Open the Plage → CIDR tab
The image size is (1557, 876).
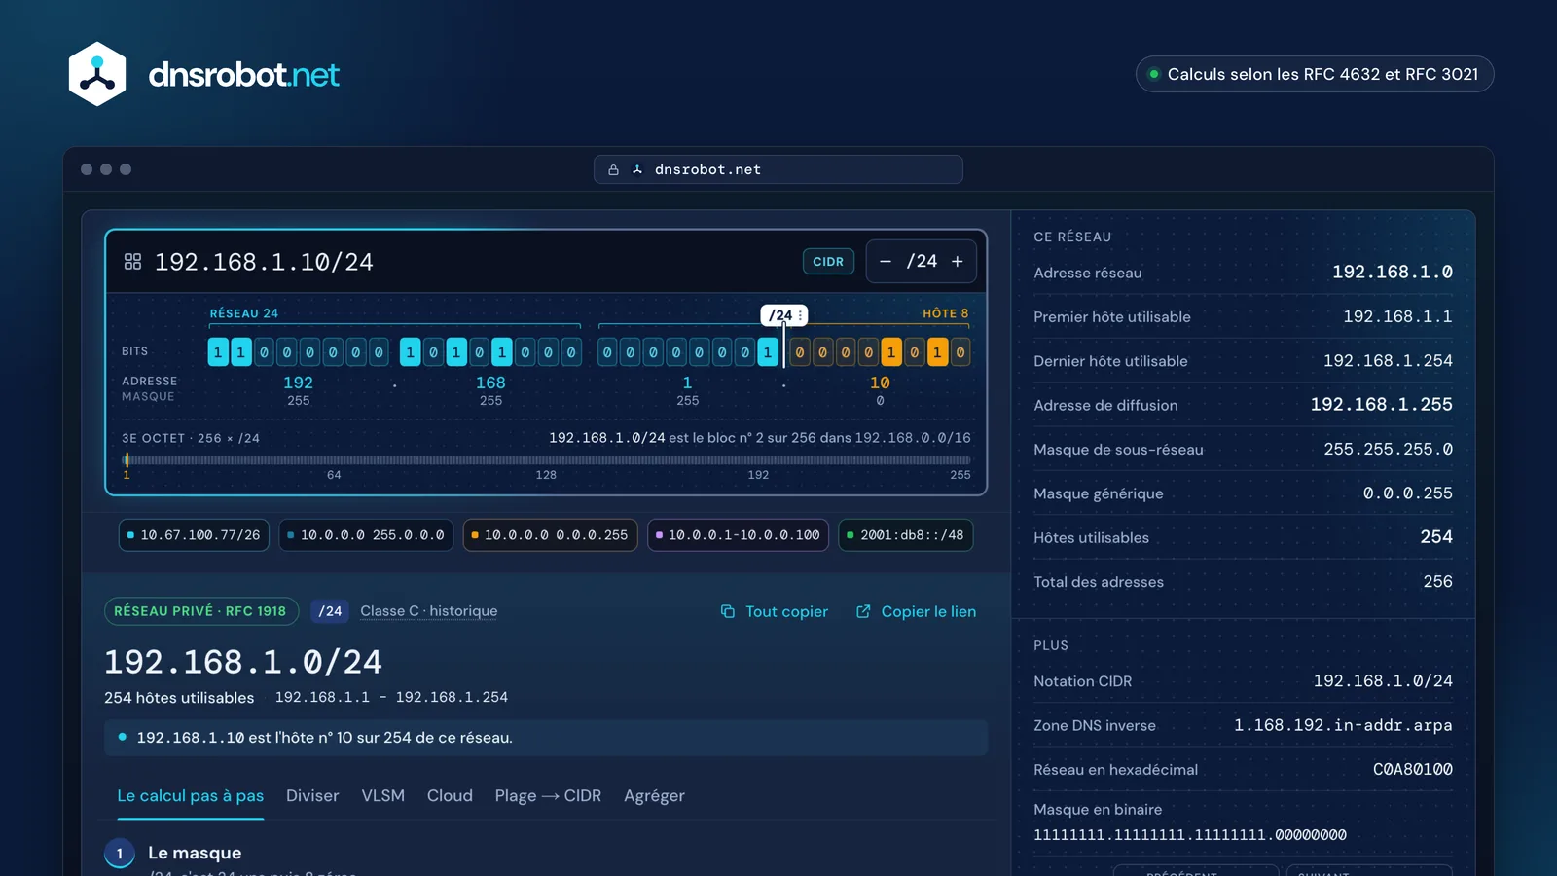[548, 796]
